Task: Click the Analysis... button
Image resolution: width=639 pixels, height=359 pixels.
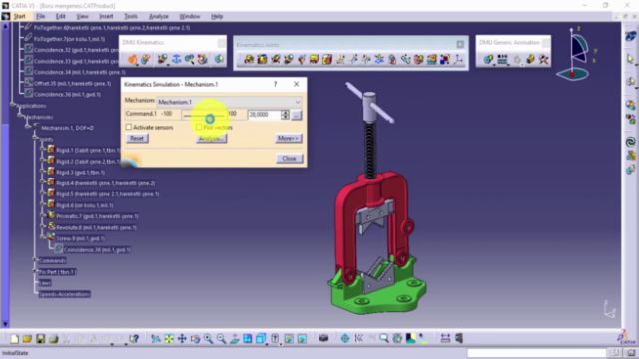Action: tap(211, 138)
